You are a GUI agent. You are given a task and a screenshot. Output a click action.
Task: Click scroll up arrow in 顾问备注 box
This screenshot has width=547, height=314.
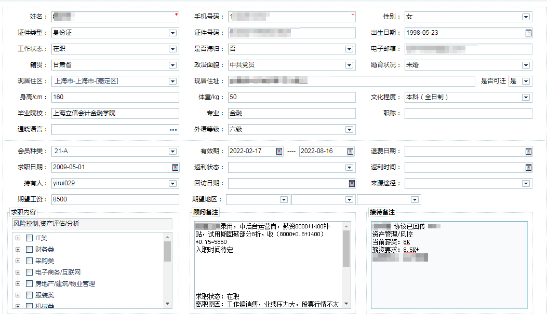(x=346, y=226)
